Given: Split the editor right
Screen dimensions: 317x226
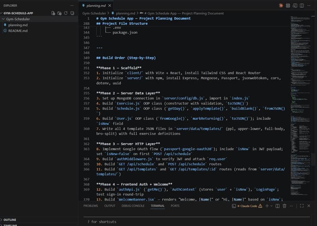Looking at the screenshot, I should (302, 6).
